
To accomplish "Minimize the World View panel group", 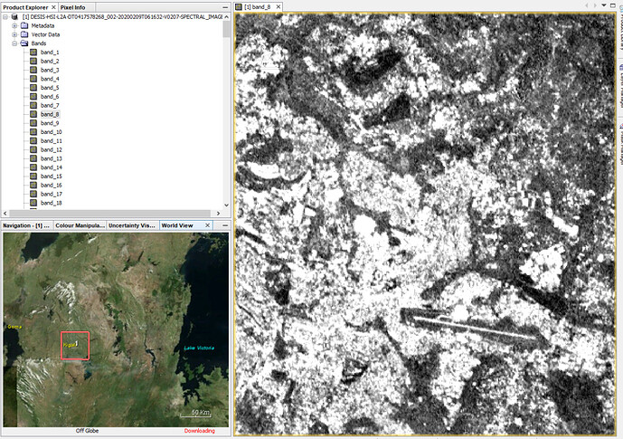I will [225, 225].
